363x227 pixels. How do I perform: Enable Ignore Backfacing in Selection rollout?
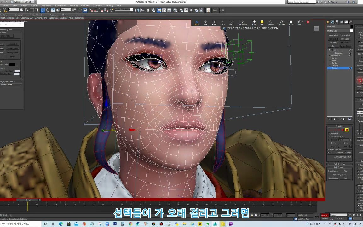[x=329, y=137]
